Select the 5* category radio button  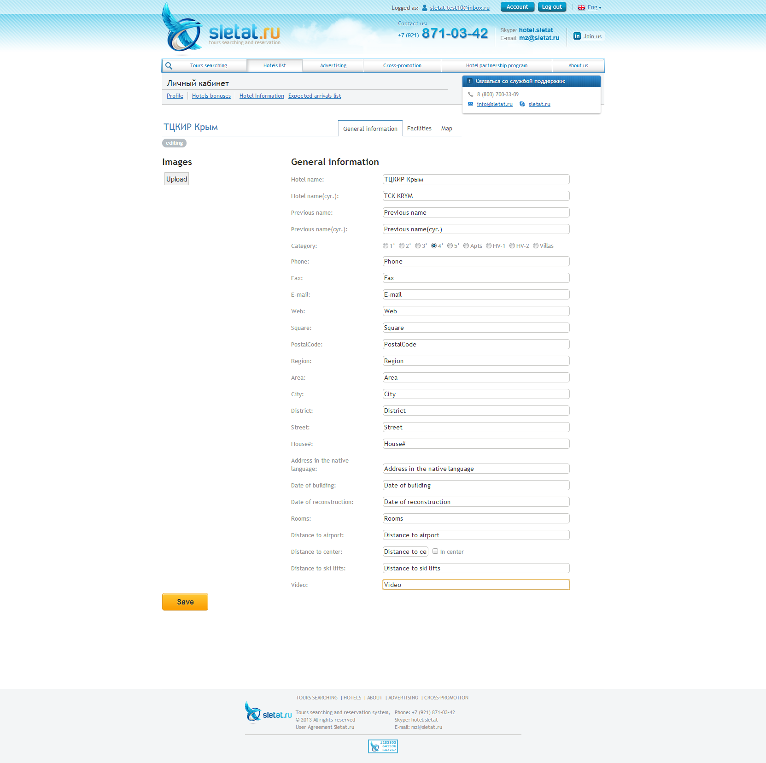click(450, 246)
